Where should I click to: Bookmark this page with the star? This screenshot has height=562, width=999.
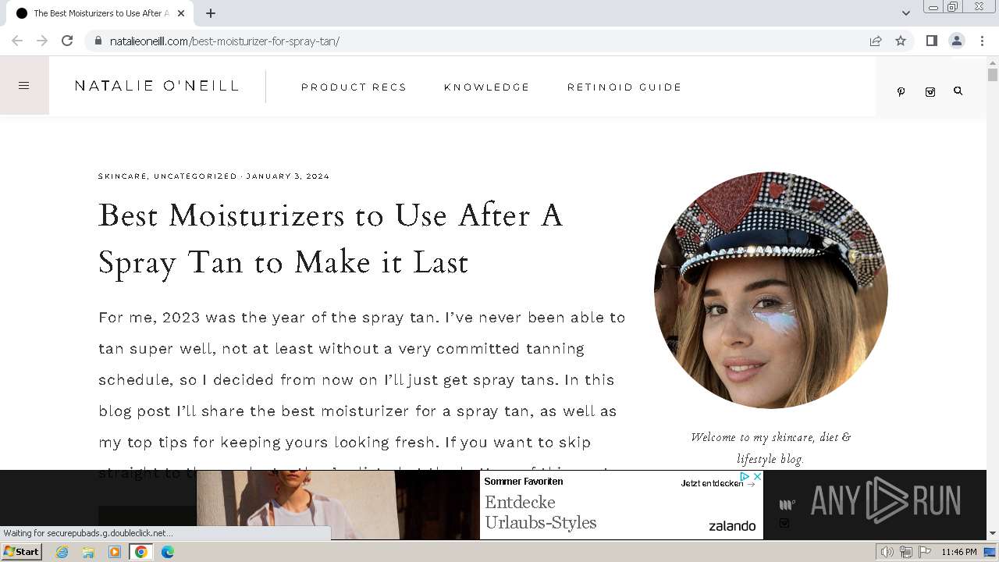pyautogui.click(x=901, y=41)
